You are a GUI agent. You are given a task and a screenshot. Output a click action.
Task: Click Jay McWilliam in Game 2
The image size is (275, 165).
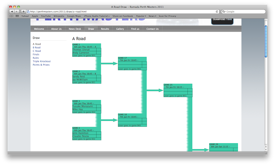tap(80, 79)
